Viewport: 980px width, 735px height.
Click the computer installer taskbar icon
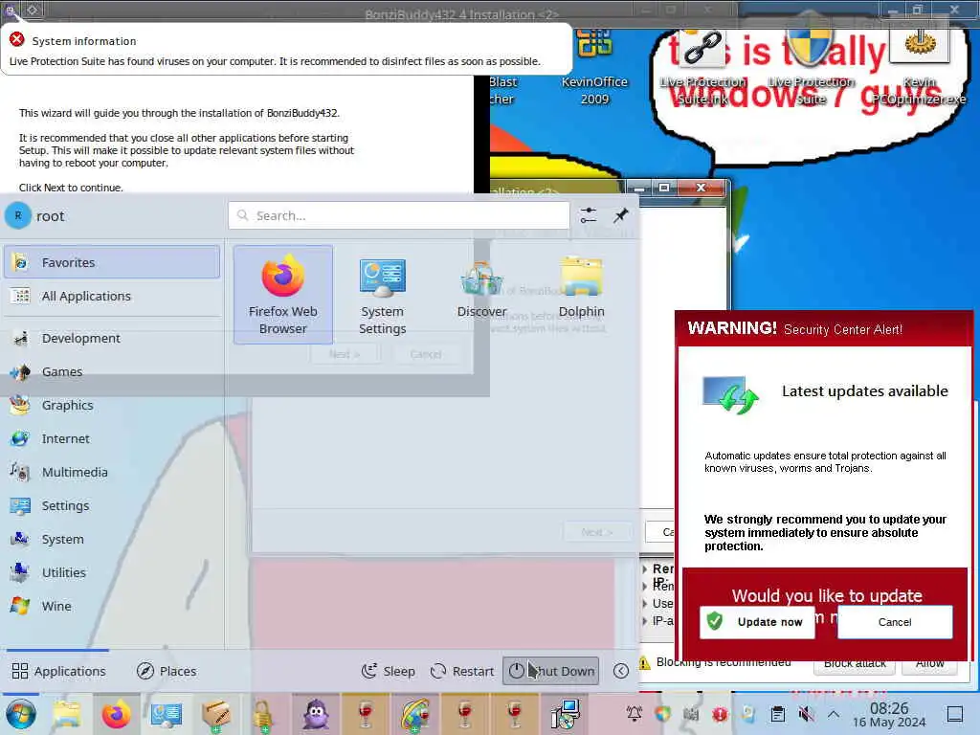[565, 714]
